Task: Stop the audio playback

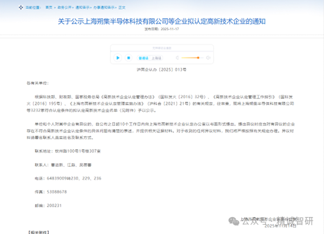Action: coord(129,58)
